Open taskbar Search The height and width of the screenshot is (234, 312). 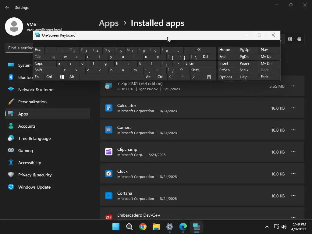pyautogui.click(x=129, y=227)
